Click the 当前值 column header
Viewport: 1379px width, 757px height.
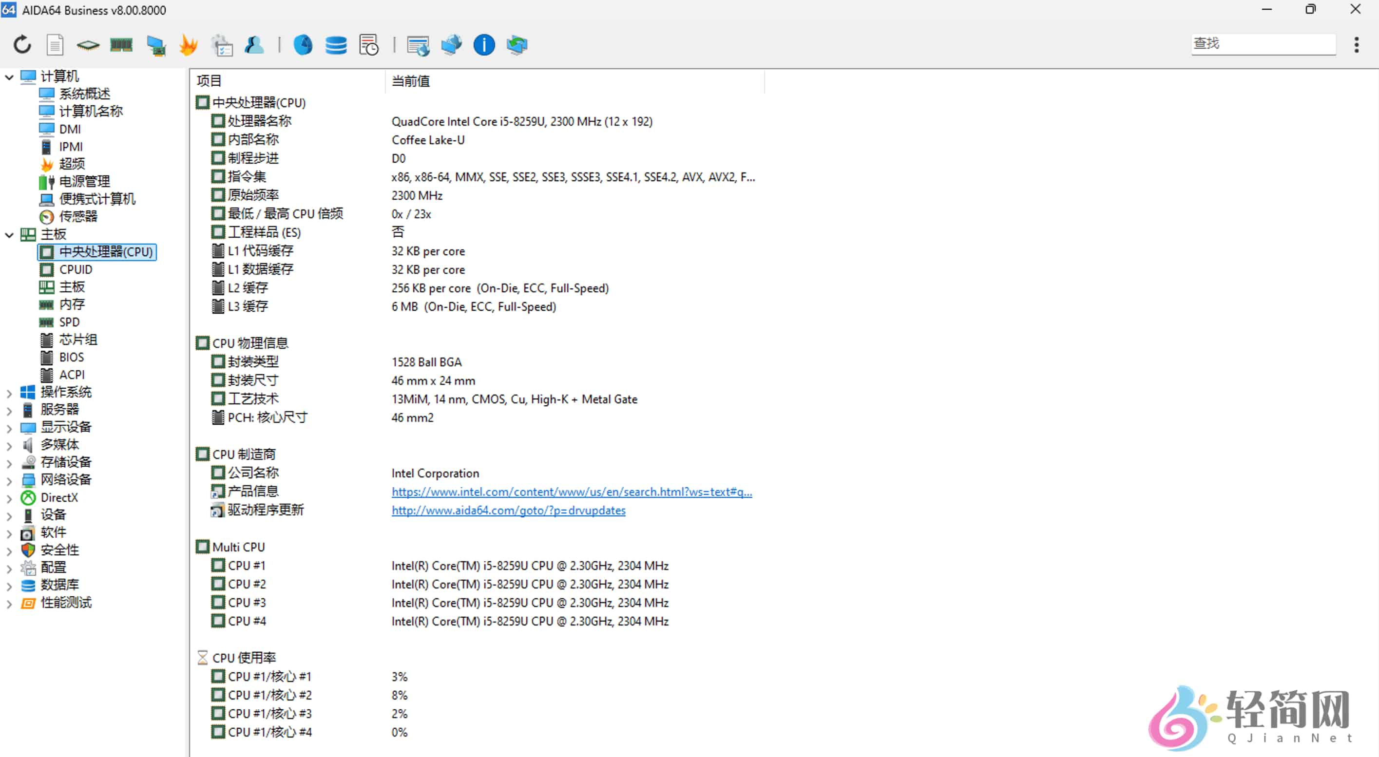coord(411,81)
